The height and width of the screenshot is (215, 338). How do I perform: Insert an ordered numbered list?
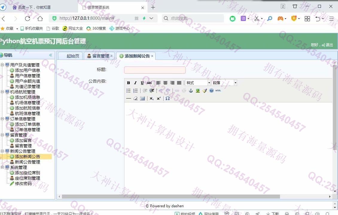[x=135, y=91]
